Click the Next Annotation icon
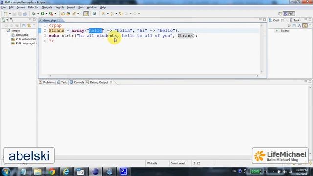 pos(103,14)
